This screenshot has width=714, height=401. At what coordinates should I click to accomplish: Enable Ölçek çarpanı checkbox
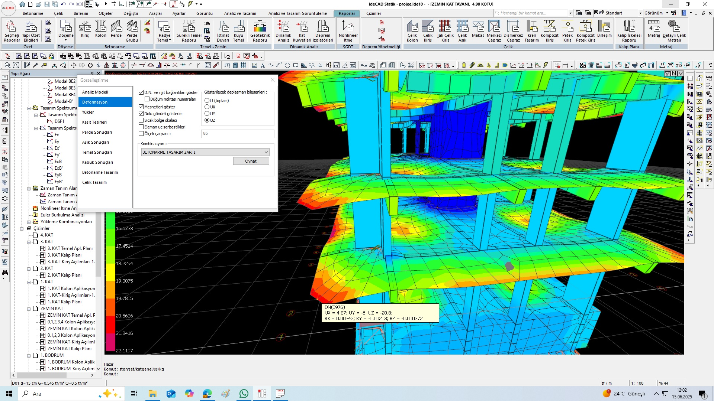[141, 134]
